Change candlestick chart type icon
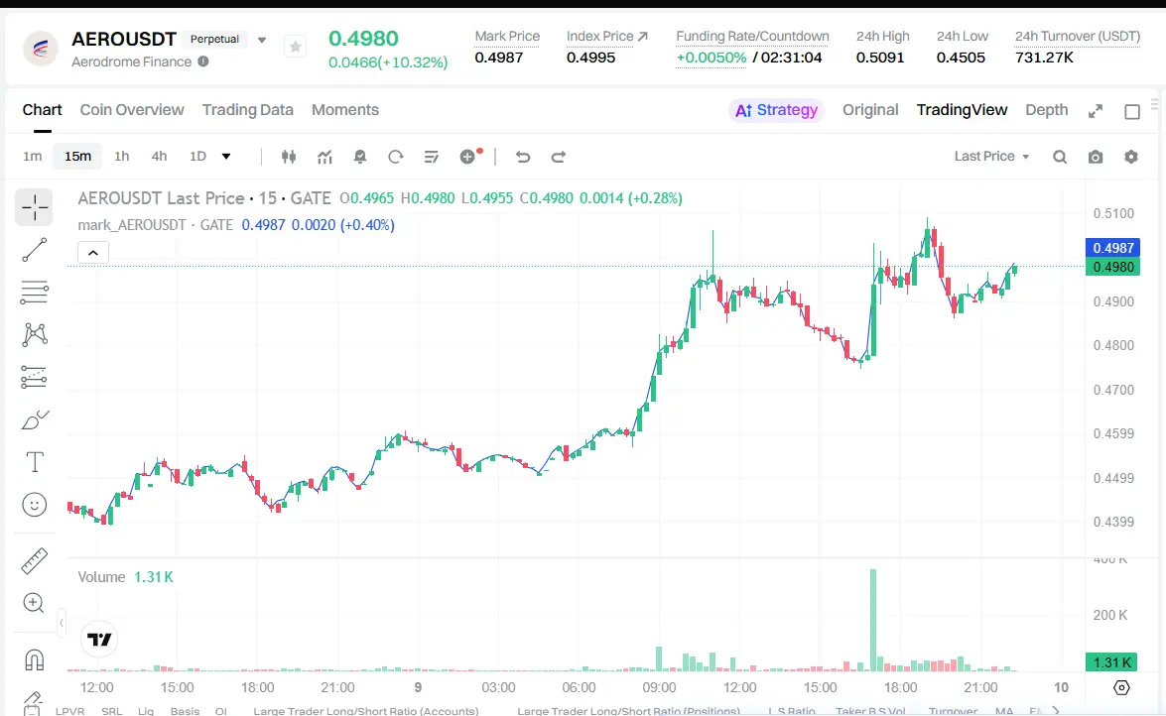Viewport: 1166px width, 716px height. (289, 156)
